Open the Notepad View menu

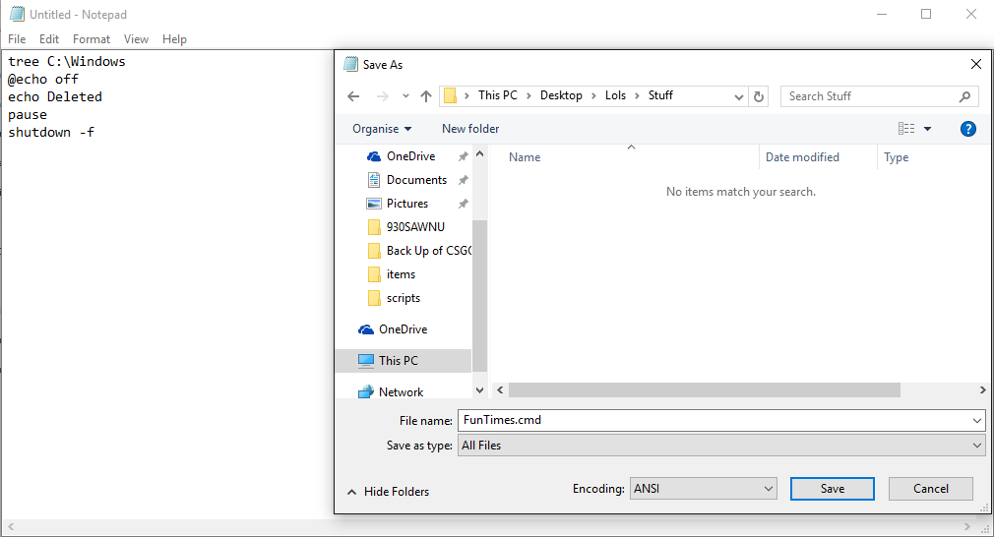click(136, 39)
